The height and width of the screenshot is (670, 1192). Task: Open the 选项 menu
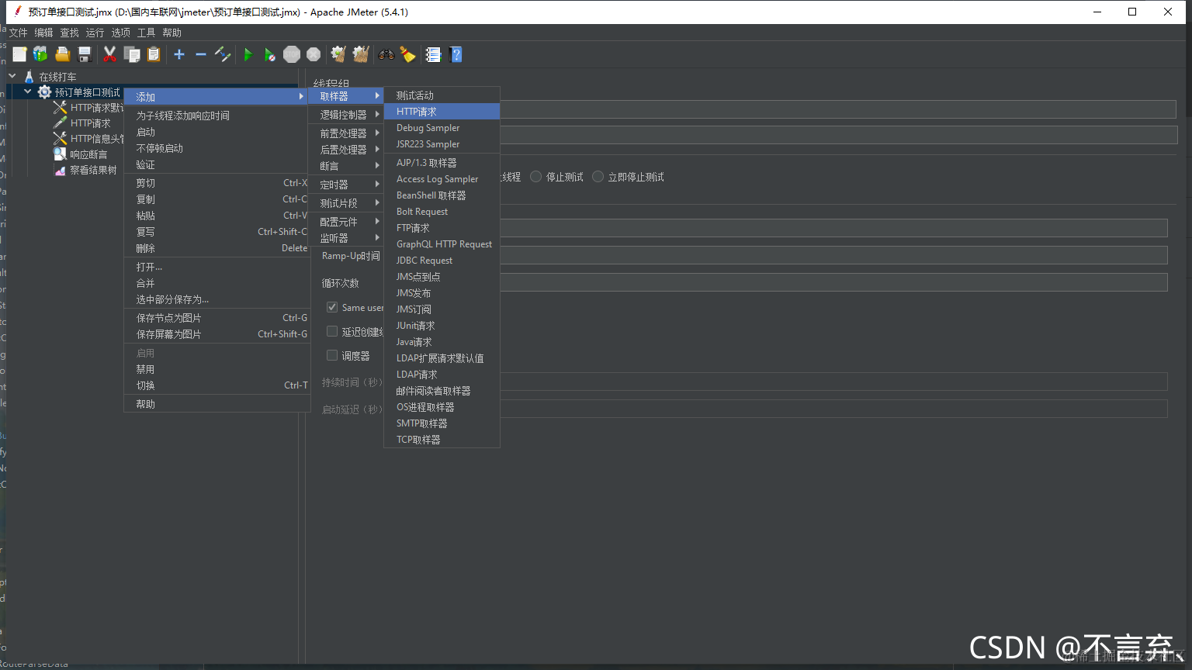pos(120,33)
